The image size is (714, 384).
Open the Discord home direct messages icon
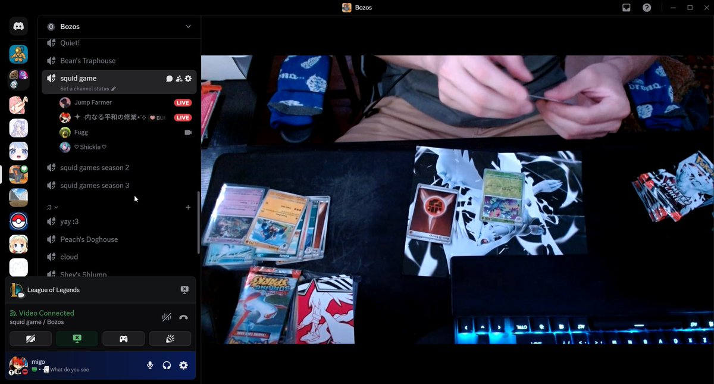[x=18, y=26]
